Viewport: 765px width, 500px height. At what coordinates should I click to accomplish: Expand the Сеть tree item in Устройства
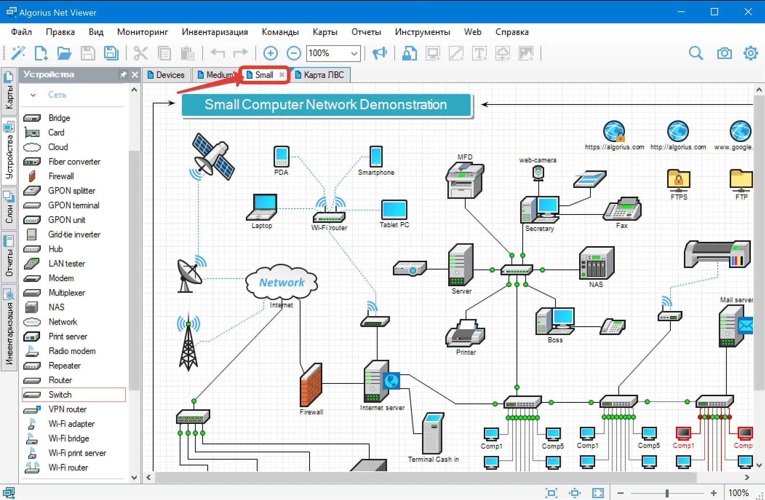[x=31, y=95]
